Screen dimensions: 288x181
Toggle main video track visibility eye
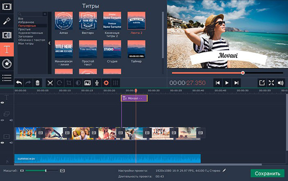[x=2, y=142]
